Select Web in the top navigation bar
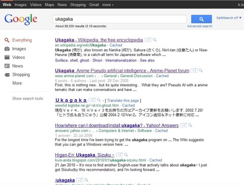This screenshot has width=244, height=185. 7,5
